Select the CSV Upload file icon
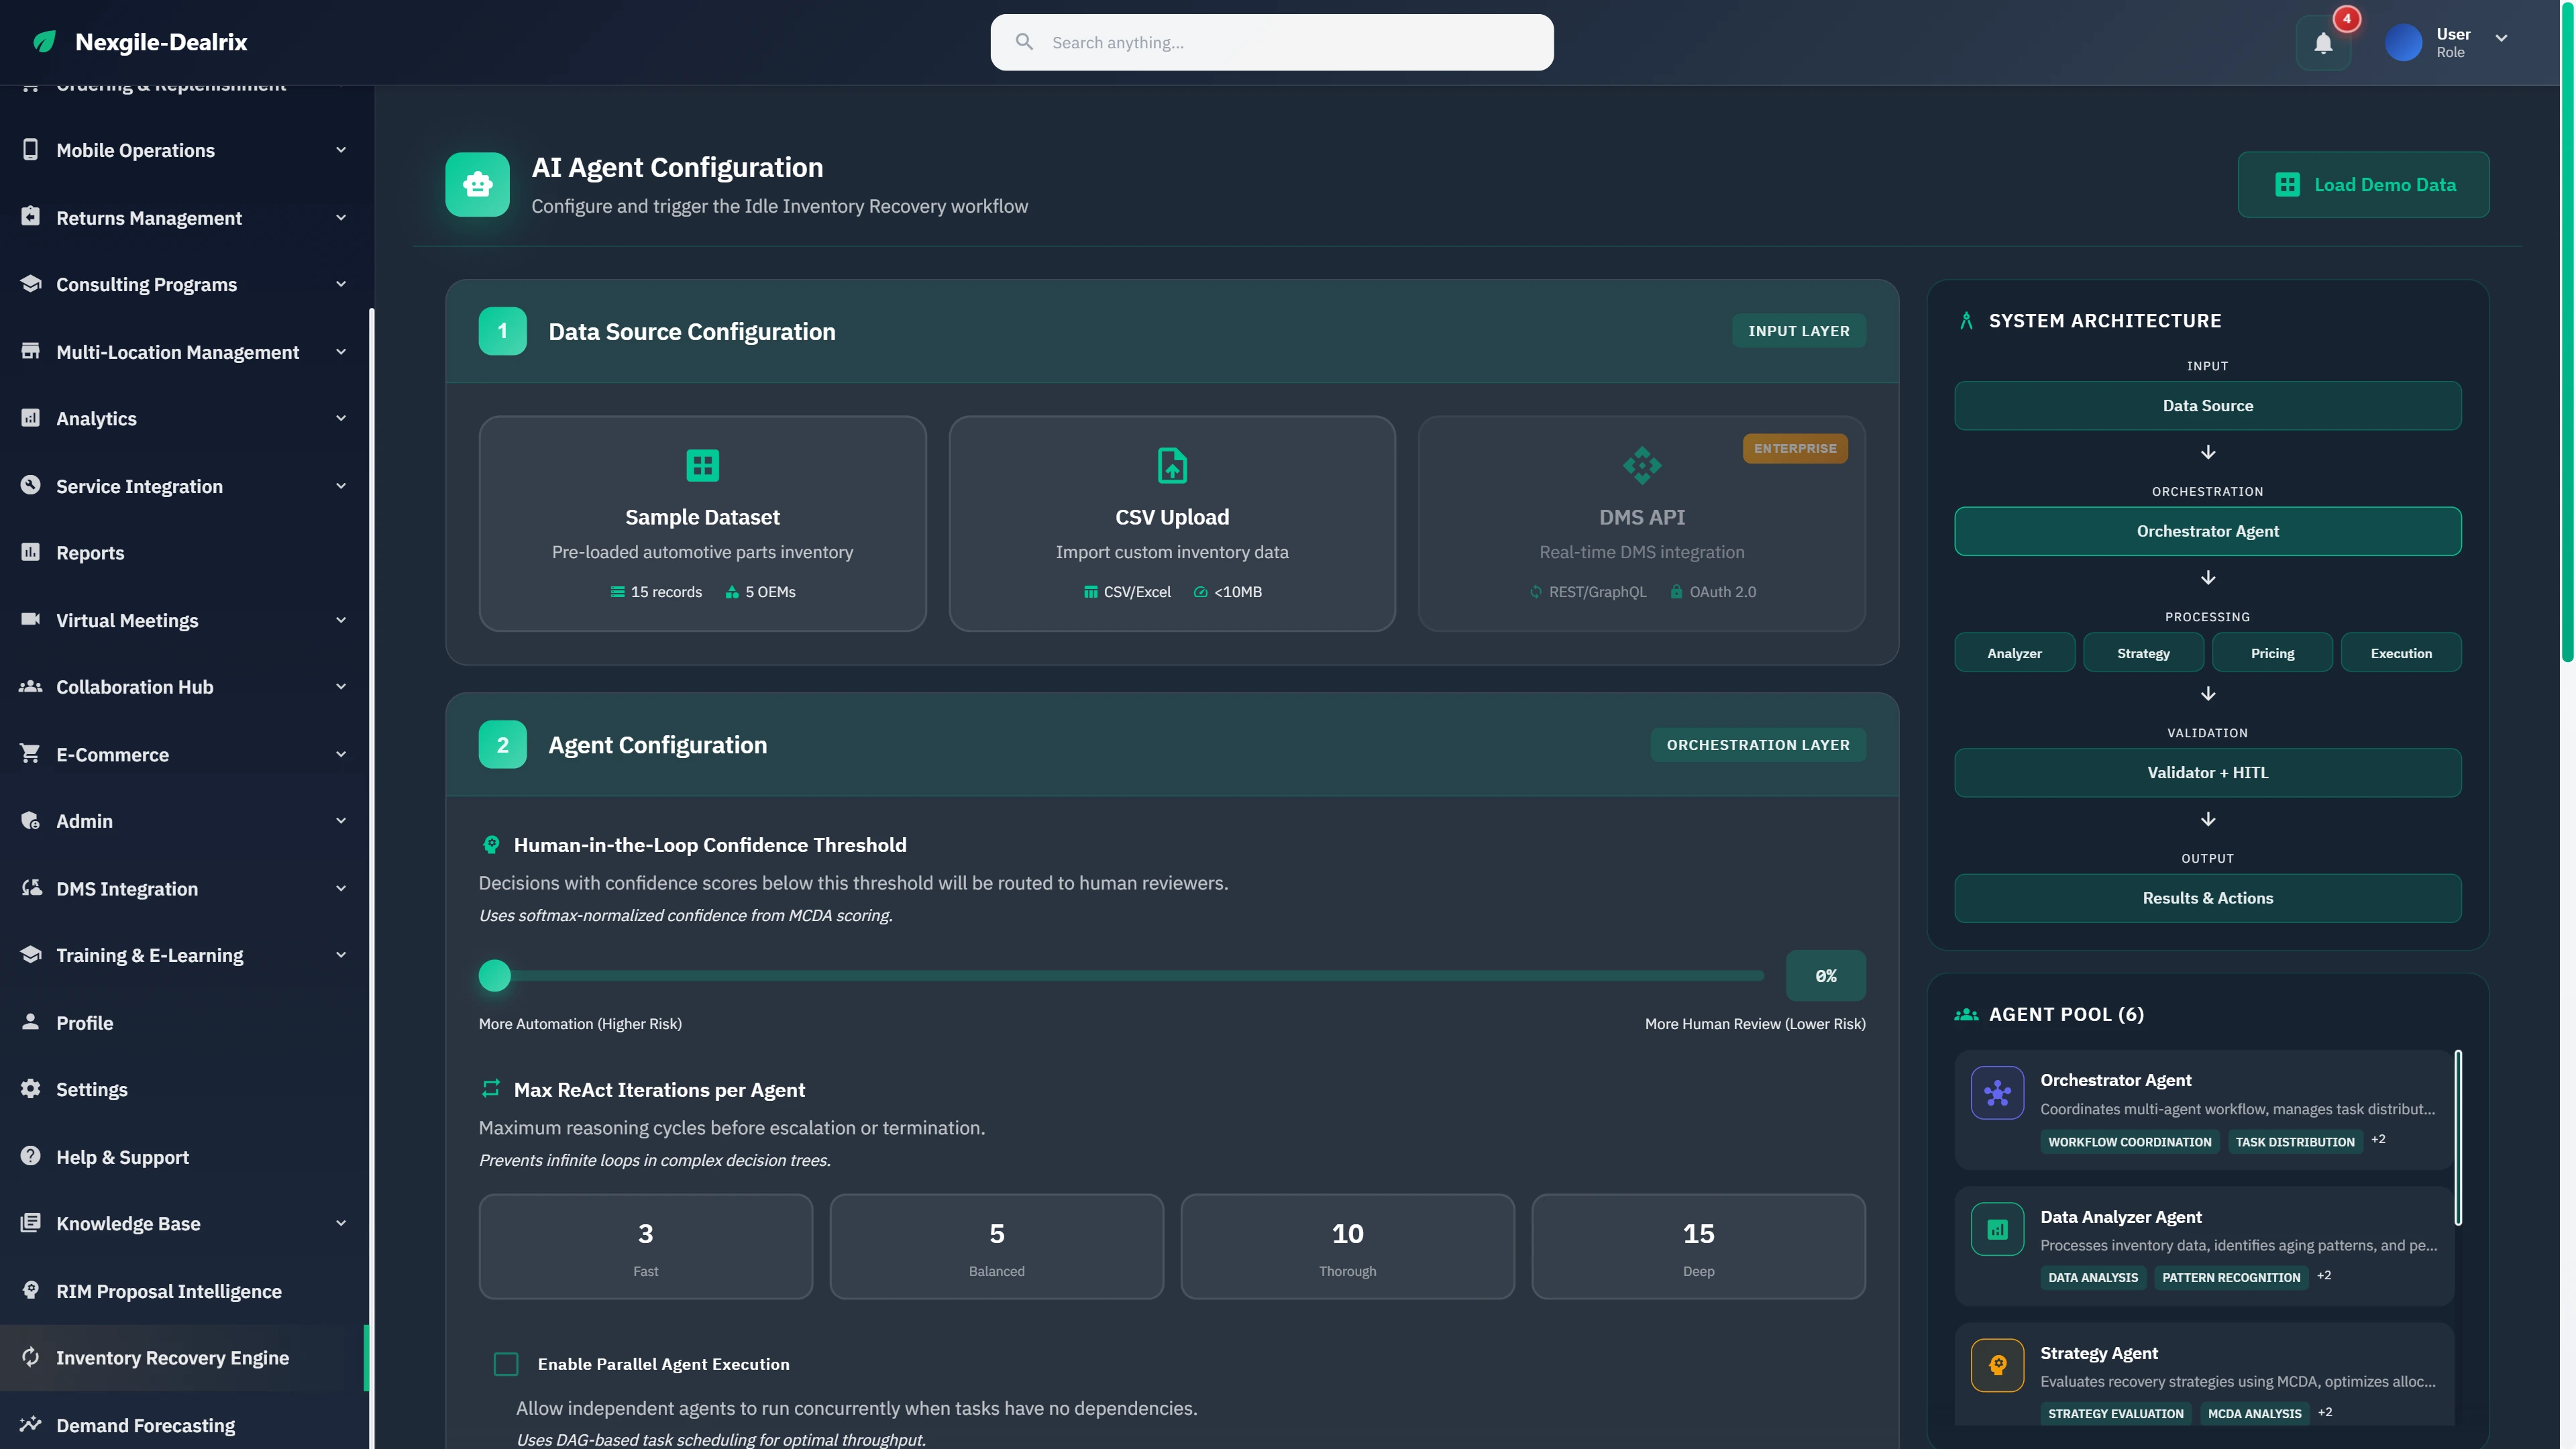 [x=1171, y=465]
